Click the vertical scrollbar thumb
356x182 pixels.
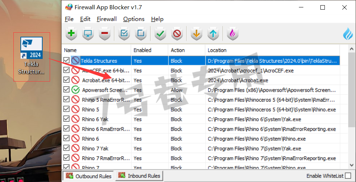[352, 89]
